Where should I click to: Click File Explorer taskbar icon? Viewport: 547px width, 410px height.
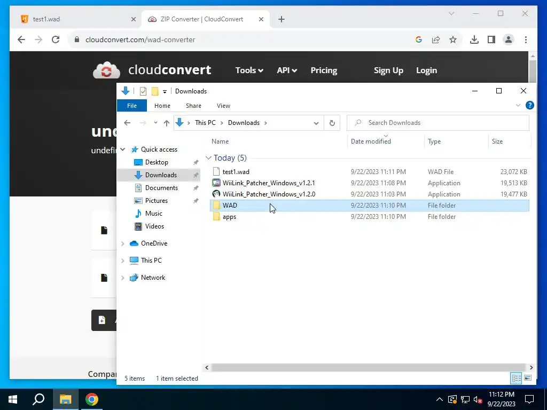65,399
